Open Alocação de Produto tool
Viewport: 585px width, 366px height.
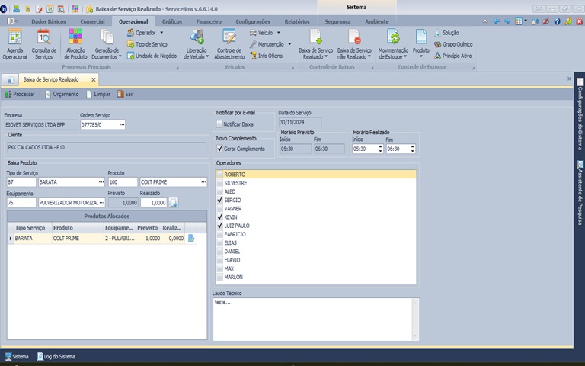pyautogui.click(x=75, y=43)
